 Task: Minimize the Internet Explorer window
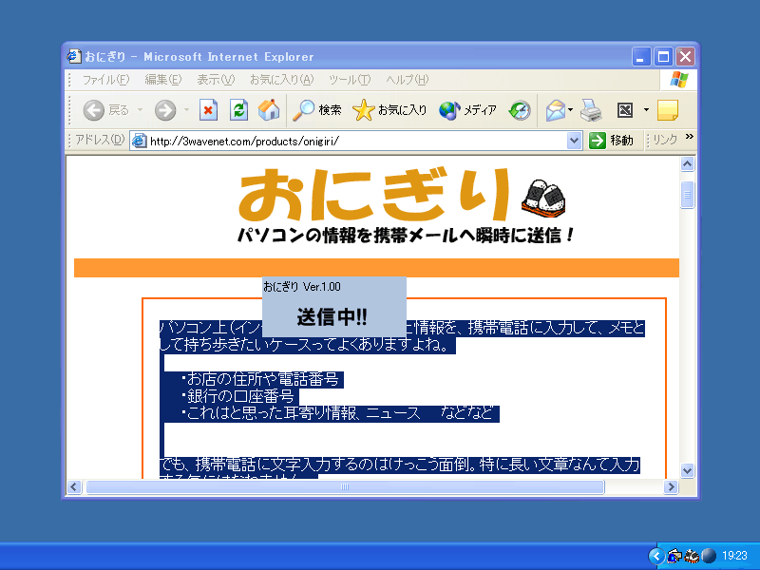tap(640, 57)
